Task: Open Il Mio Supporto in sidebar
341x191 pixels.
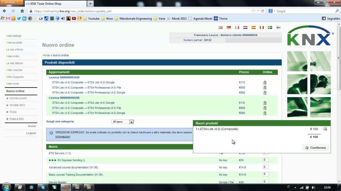Action: click(15, 77)
